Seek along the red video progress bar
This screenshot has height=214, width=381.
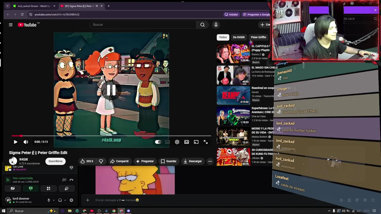pos(112,136)
